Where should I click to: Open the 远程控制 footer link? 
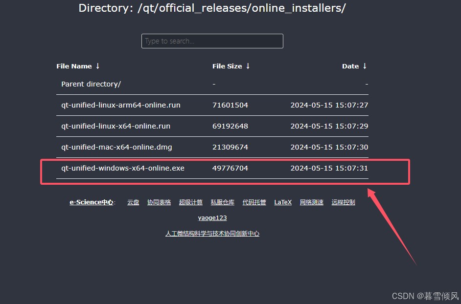[344, 202]
